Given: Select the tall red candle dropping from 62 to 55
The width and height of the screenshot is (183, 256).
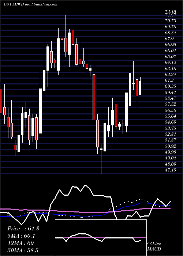Looking at the screenshot, I should (94, 97).
